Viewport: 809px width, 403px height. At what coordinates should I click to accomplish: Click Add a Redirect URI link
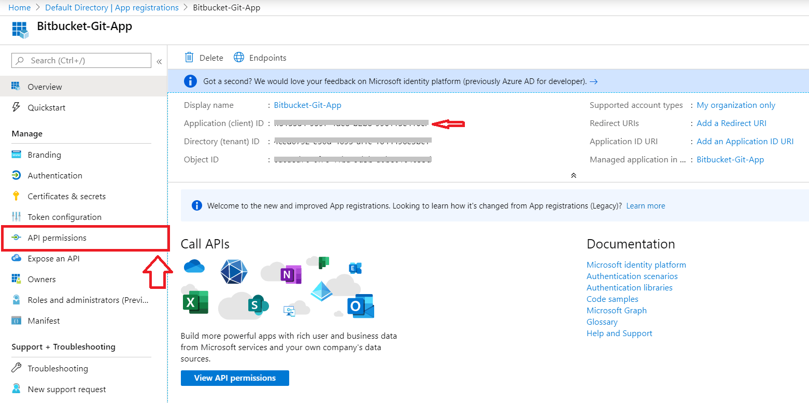[x=731, y=123]
